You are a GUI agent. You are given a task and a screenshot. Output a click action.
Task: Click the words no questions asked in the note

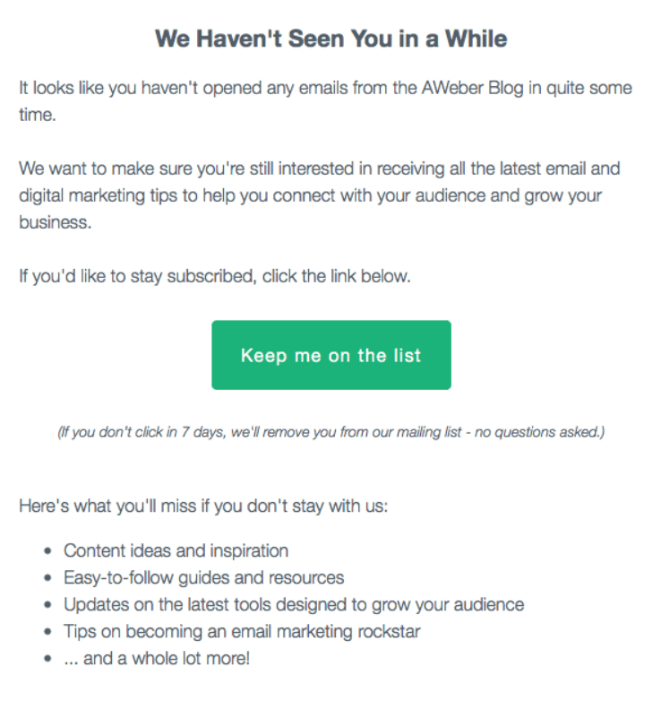tap(537, 432)
